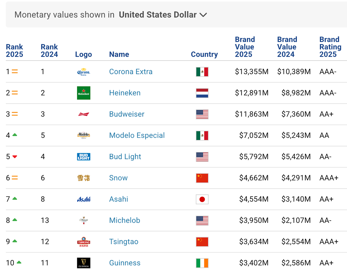The width and height of the screenshot is (347, 272).
Task: Click the Bud Light logo
Action: click(x=84, y=157)
